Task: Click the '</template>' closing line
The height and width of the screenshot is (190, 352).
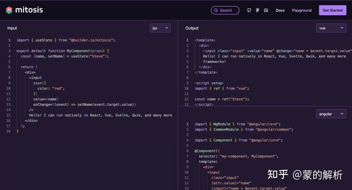Action: tap(206, 72)
